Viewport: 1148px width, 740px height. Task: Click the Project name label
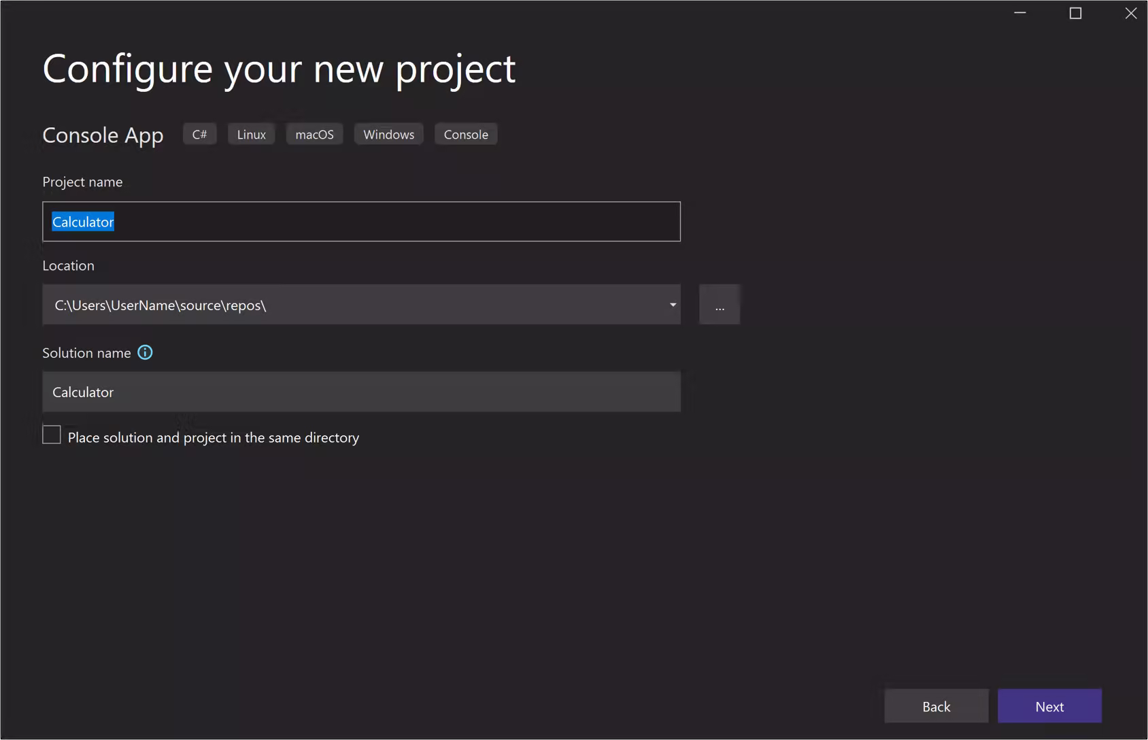(82, 182)
